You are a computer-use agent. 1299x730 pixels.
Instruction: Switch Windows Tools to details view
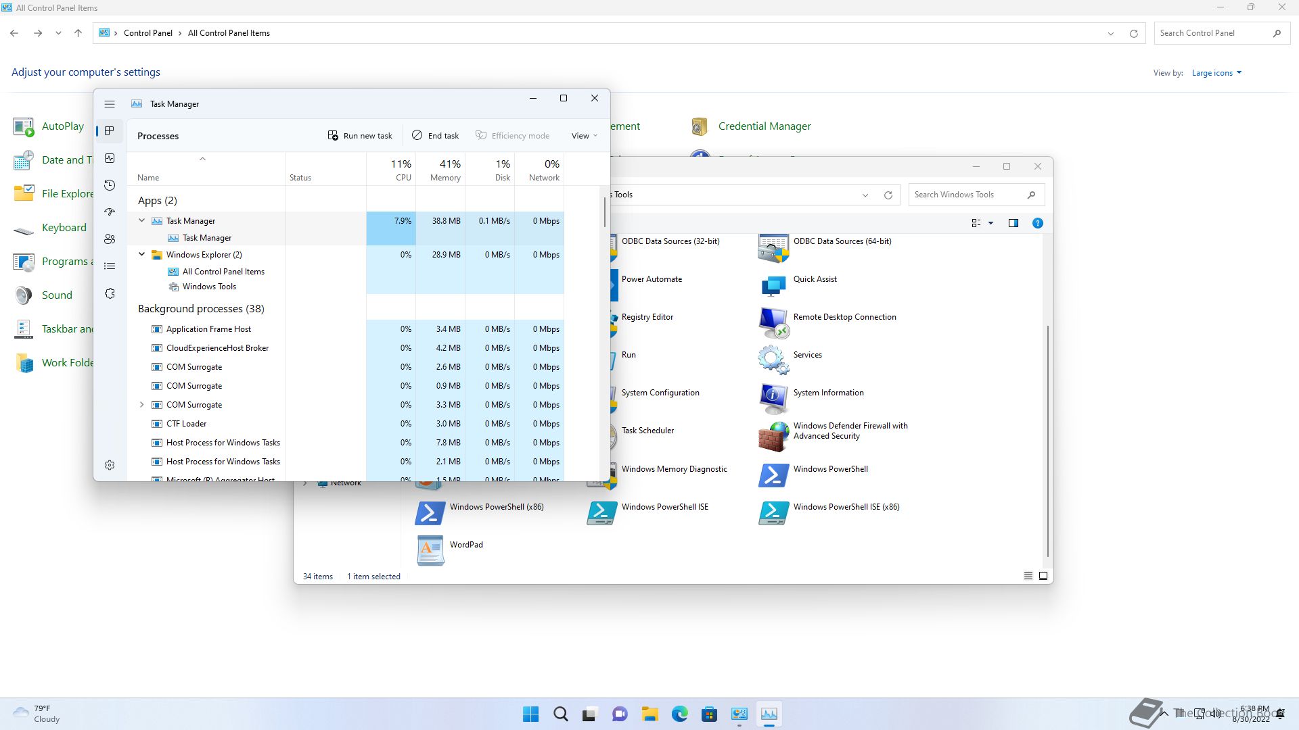(1028, 576)
